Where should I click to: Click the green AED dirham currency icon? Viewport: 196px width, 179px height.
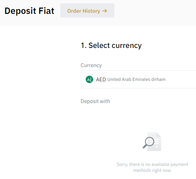click(x=89, y=79)
